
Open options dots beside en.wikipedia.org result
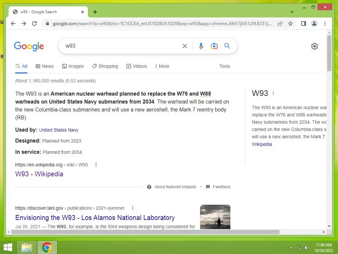tap(96, 165)
